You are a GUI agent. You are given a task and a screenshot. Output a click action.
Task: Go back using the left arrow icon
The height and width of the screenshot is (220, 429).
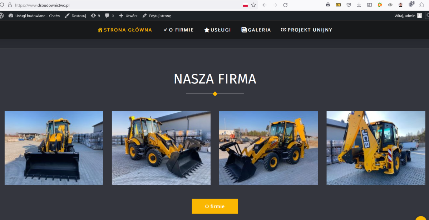pyautogui.click(x=265, y=5)
